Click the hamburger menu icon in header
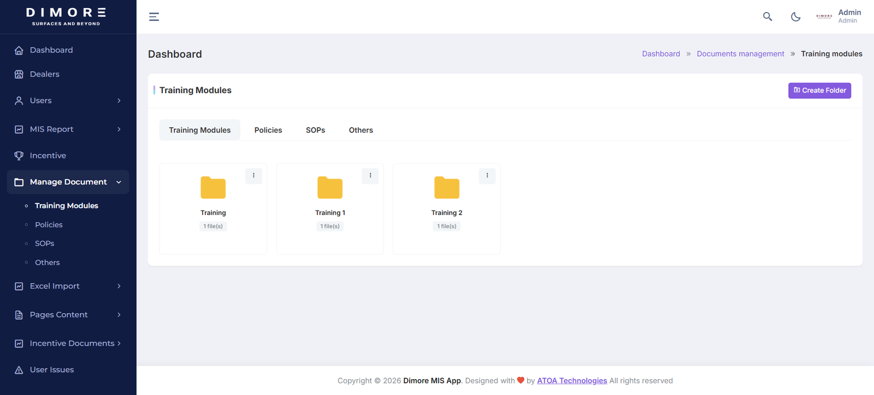 coord(154,17)
